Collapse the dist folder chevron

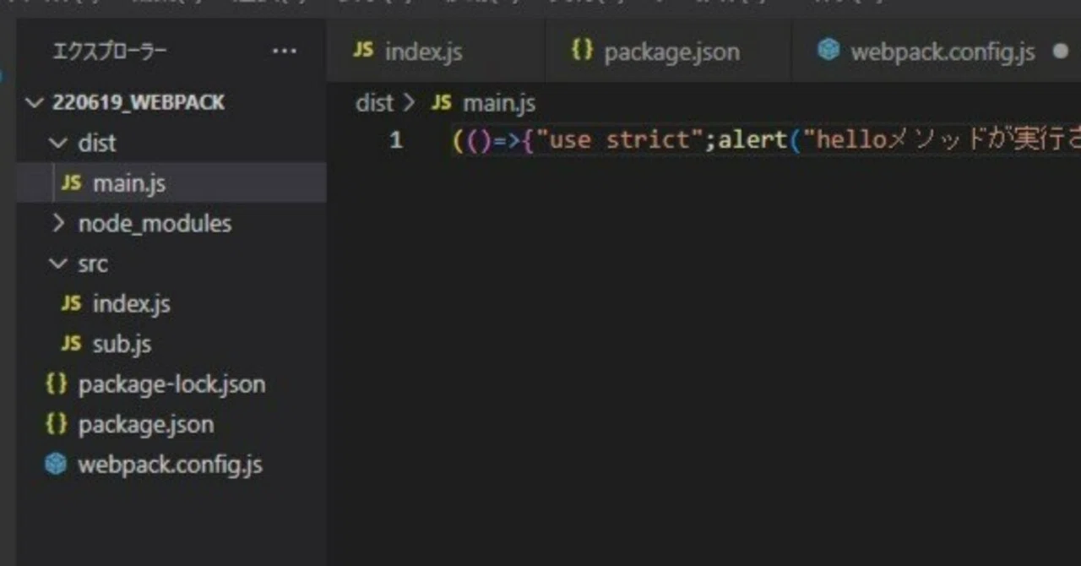pyautogui.click(x=57, y=143)
